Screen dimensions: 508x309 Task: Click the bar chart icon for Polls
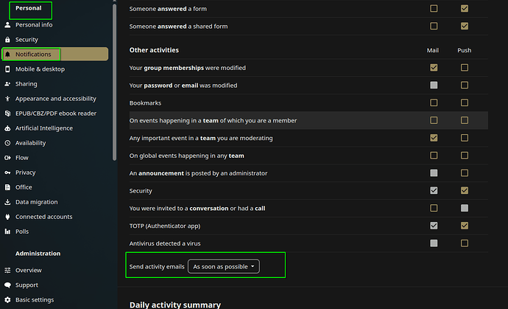tap(7, 232)
